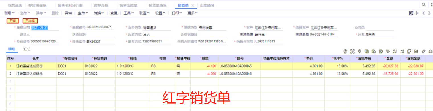Click the 来源单号 field SA-2021-07-0104
The height and width of the screenshot is (111, 433).
click(x=324, y=34)
